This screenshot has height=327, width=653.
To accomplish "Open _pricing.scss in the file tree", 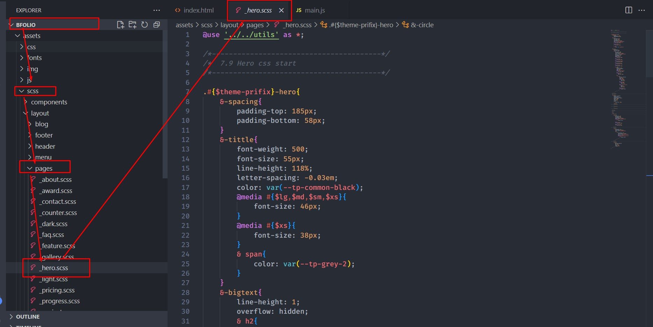I will click(x=58, y=290).
